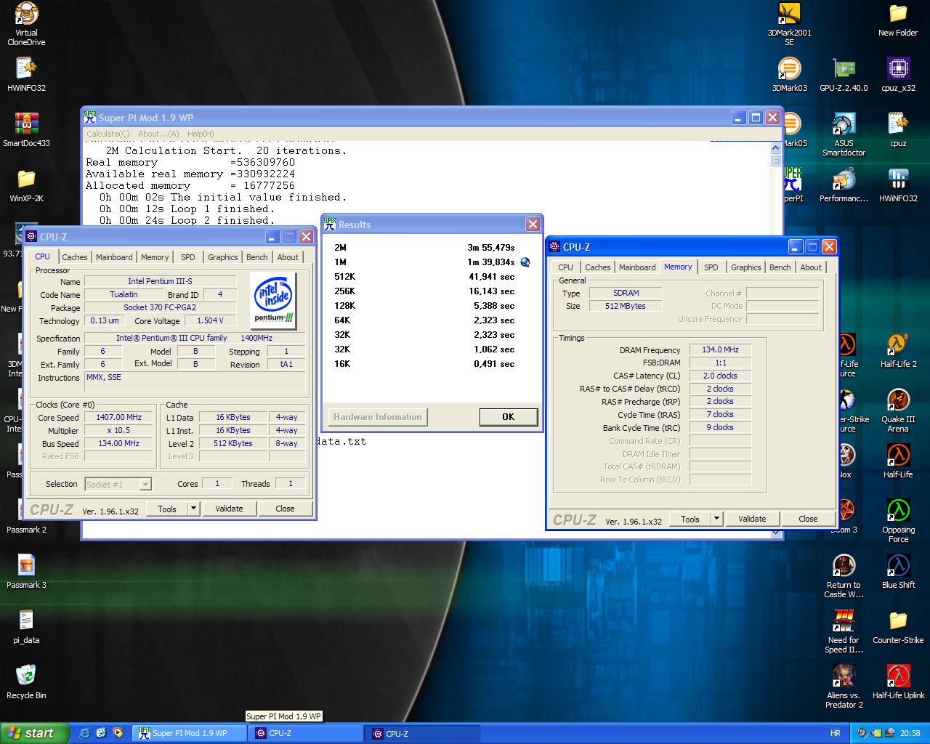The height and width of the screenshot is (744, 930).
Task: Open the 3DMark2001 SE desktop shortcut
Action: [x=789, y=15]
